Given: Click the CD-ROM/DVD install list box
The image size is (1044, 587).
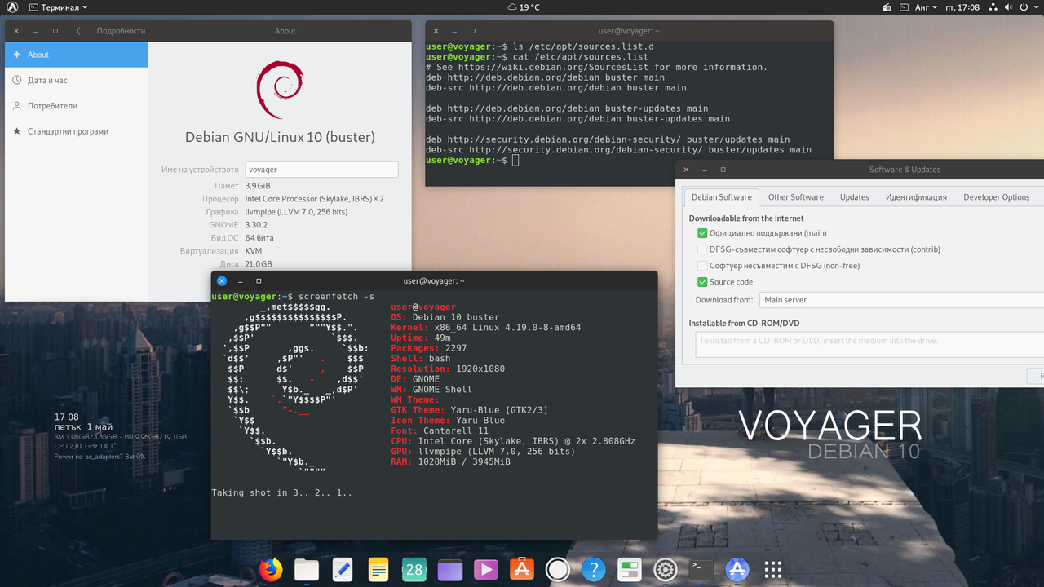Looking at the screenshot, I should pos(869,344).
